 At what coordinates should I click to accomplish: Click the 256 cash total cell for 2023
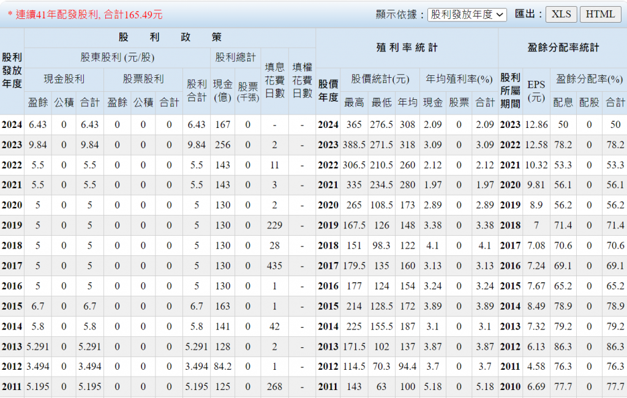coord(222,145)
